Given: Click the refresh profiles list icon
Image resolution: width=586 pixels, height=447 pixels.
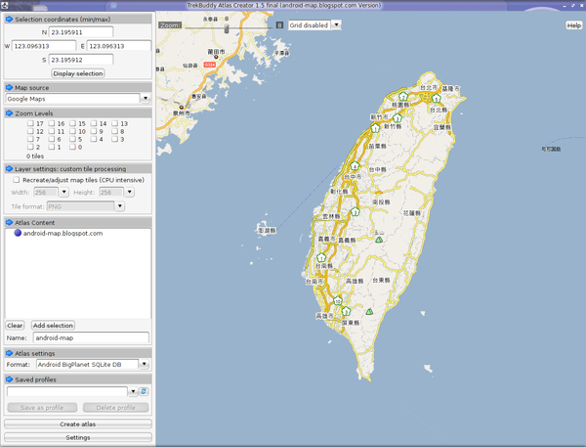Looking at the screenshot, I should [144, 391].
